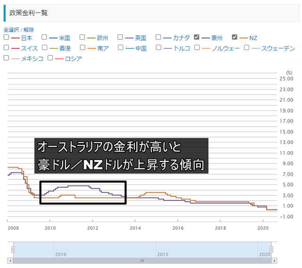The image size is (302, 268).
Task: Uncheck the 豪州 checkbox
Action: tap(196, 37)
